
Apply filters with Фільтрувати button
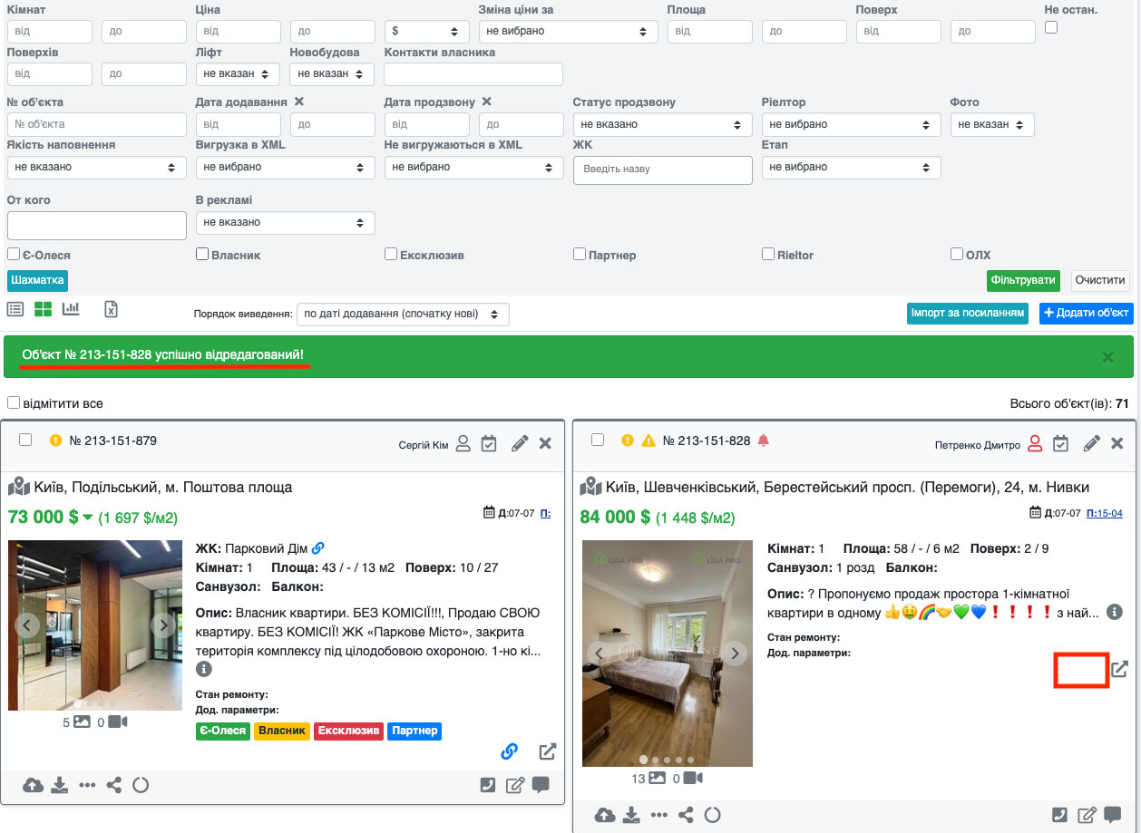click(1023, 281)
